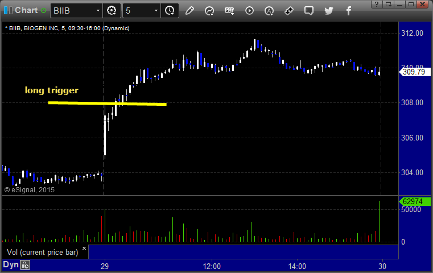
Task: Click the Dyn button at the bottom left
Action: coord(11,264)
